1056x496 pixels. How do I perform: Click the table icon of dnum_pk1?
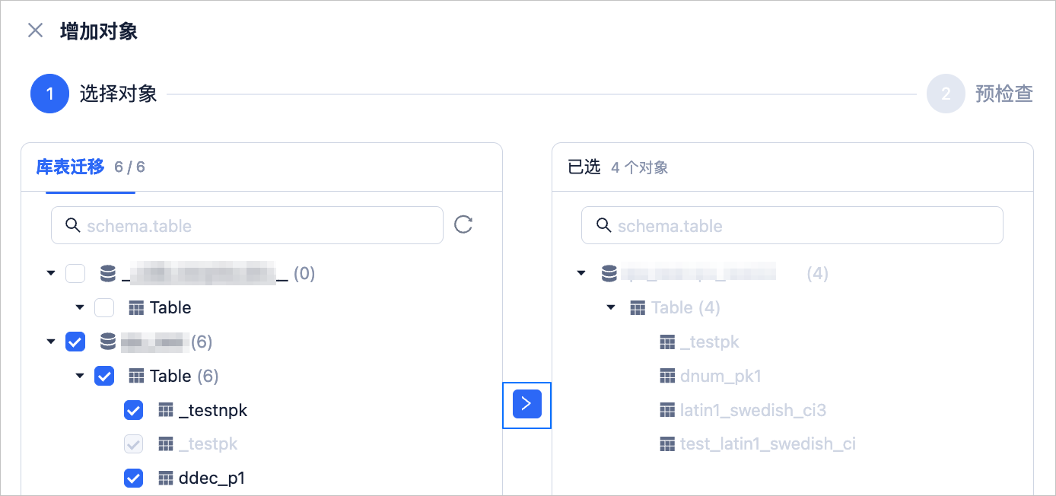pos(667,376)
